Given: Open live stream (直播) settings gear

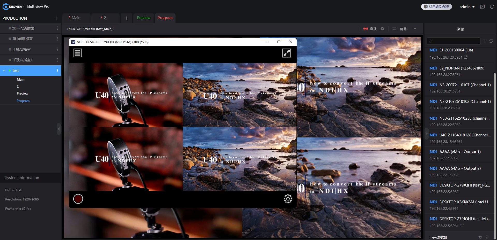Looking at the screenshot, I should 382,29.
